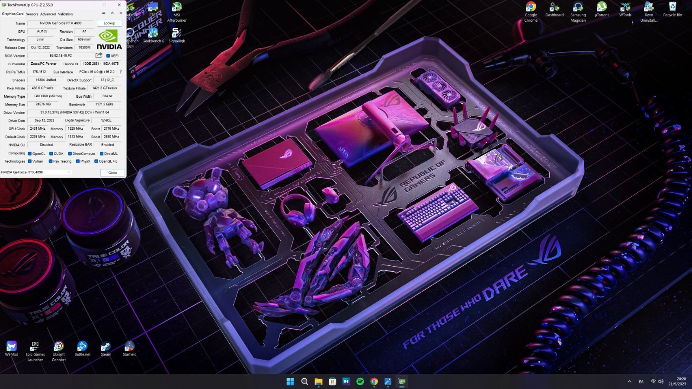Viewport: 692px width, 389px height.
Task: Toggle the CUDA checkbox
Action: tap(51, 153)
